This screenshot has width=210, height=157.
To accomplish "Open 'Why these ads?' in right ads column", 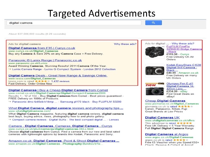I will tap(183, 44).
